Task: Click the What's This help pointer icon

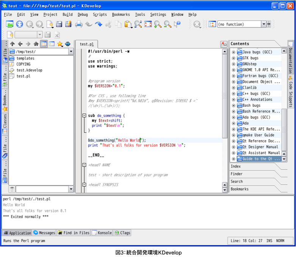Action: (177, 24)
